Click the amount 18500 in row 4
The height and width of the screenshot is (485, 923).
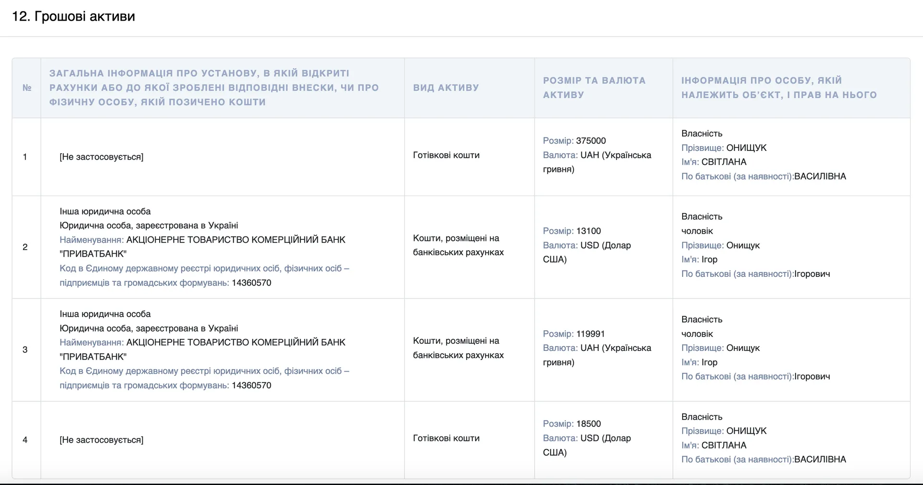(588, 424)
